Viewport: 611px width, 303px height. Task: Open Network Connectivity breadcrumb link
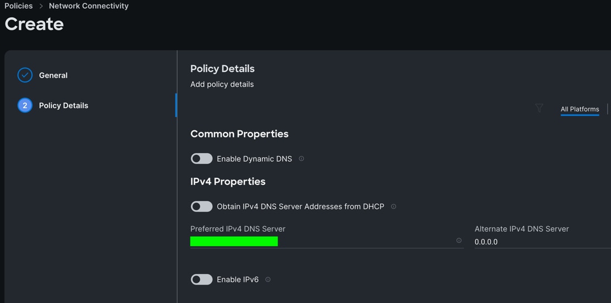click(x=89, y=6)
